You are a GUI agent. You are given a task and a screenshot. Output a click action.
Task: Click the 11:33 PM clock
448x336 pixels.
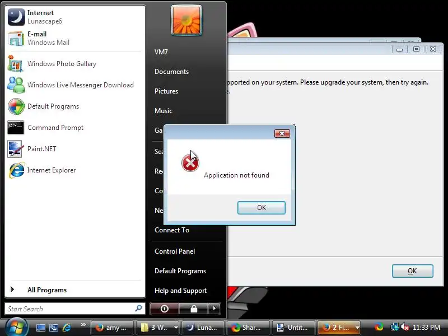pos(426,328)
